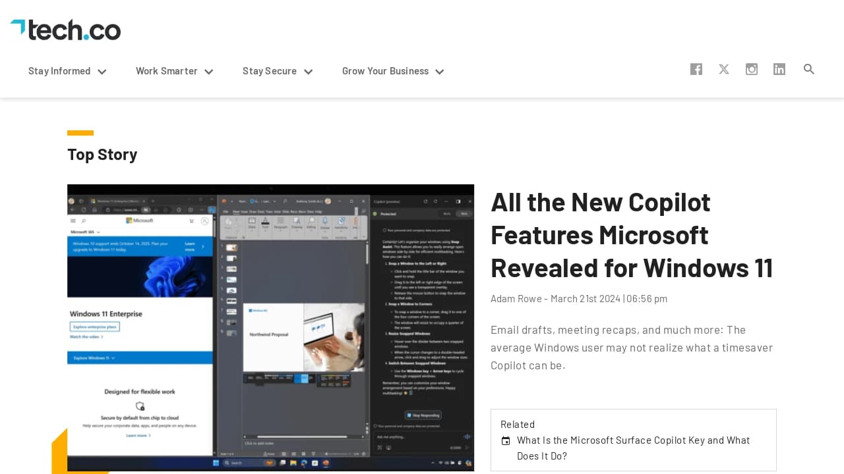Click the author name Adam Rowe
This screenshot has width=844, height=474.
(516, 299)
